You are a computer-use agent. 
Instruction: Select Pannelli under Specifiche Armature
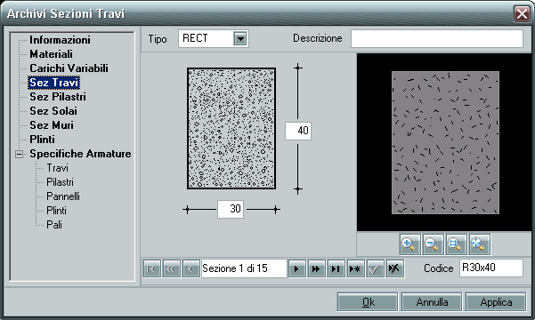coord(63,196)
